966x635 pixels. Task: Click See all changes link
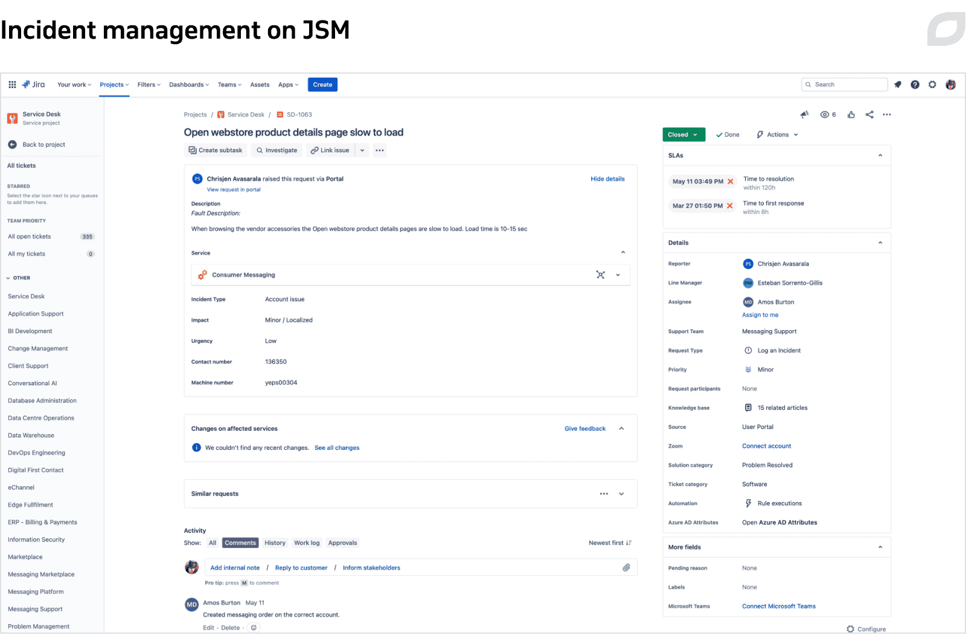pos(337,448)
